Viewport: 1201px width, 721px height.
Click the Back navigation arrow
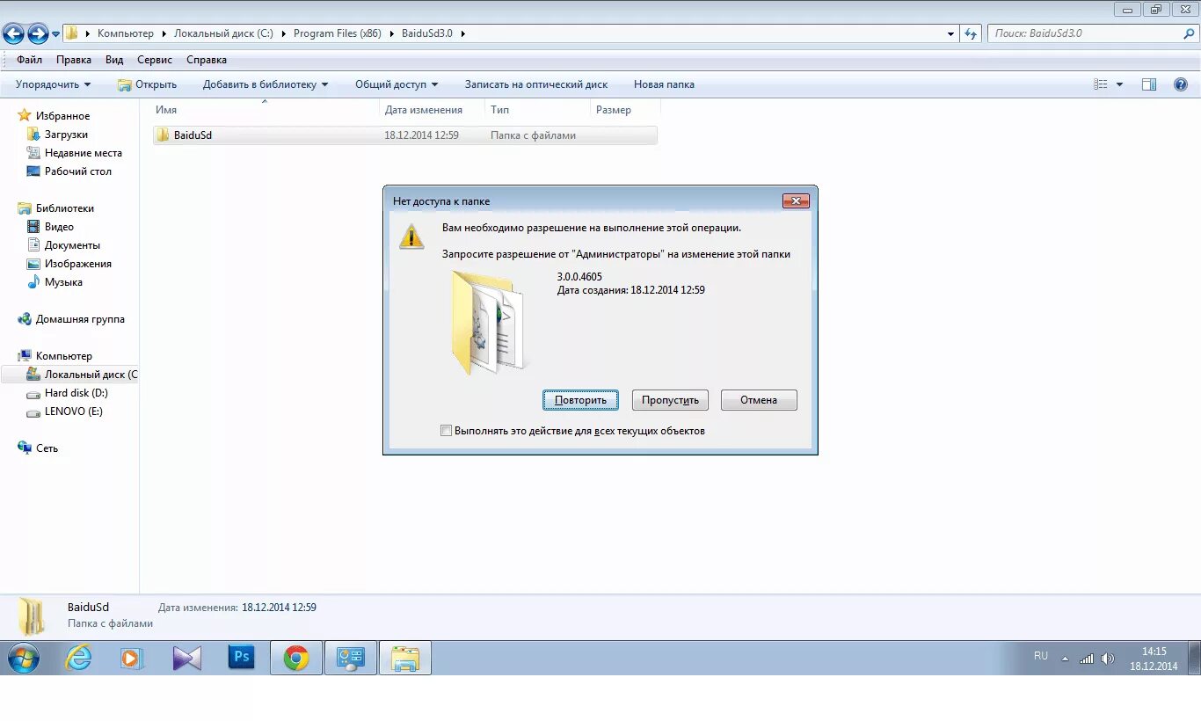13,34
